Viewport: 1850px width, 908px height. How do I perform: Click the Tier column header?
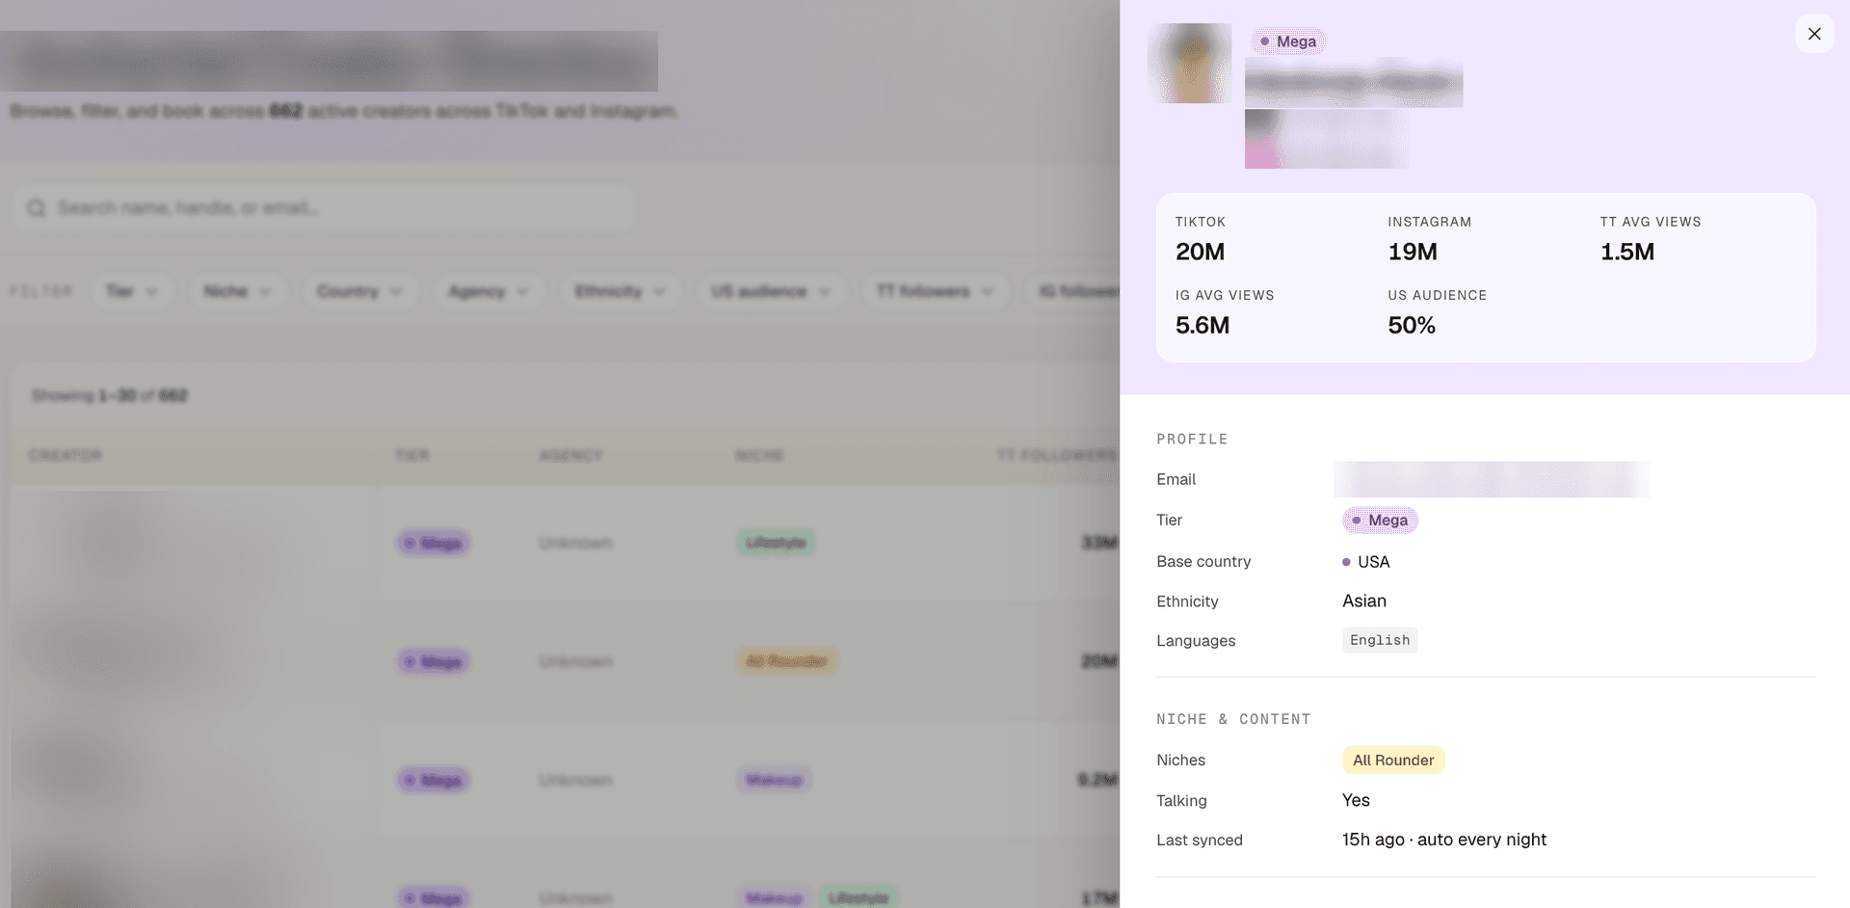412,455
